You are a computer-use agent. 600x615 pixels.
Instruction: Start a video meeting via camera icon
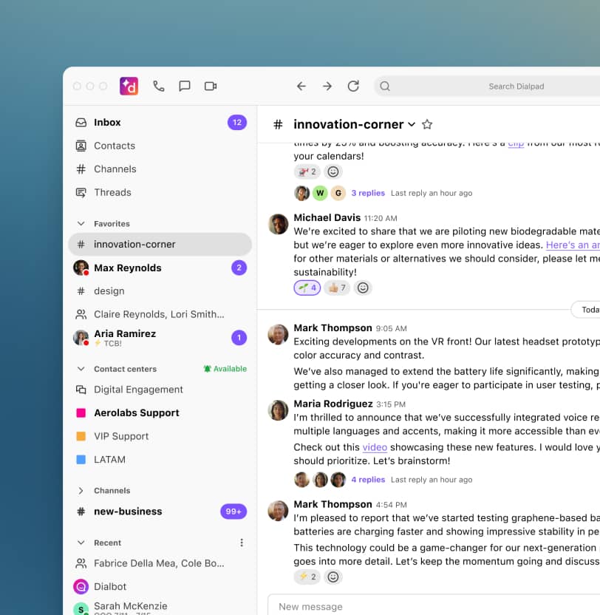click(211, 86)
